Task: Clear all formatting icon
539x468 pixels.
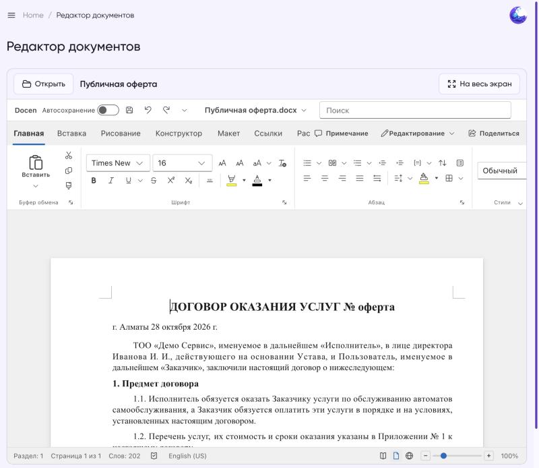Action: [x=282, y=163]
